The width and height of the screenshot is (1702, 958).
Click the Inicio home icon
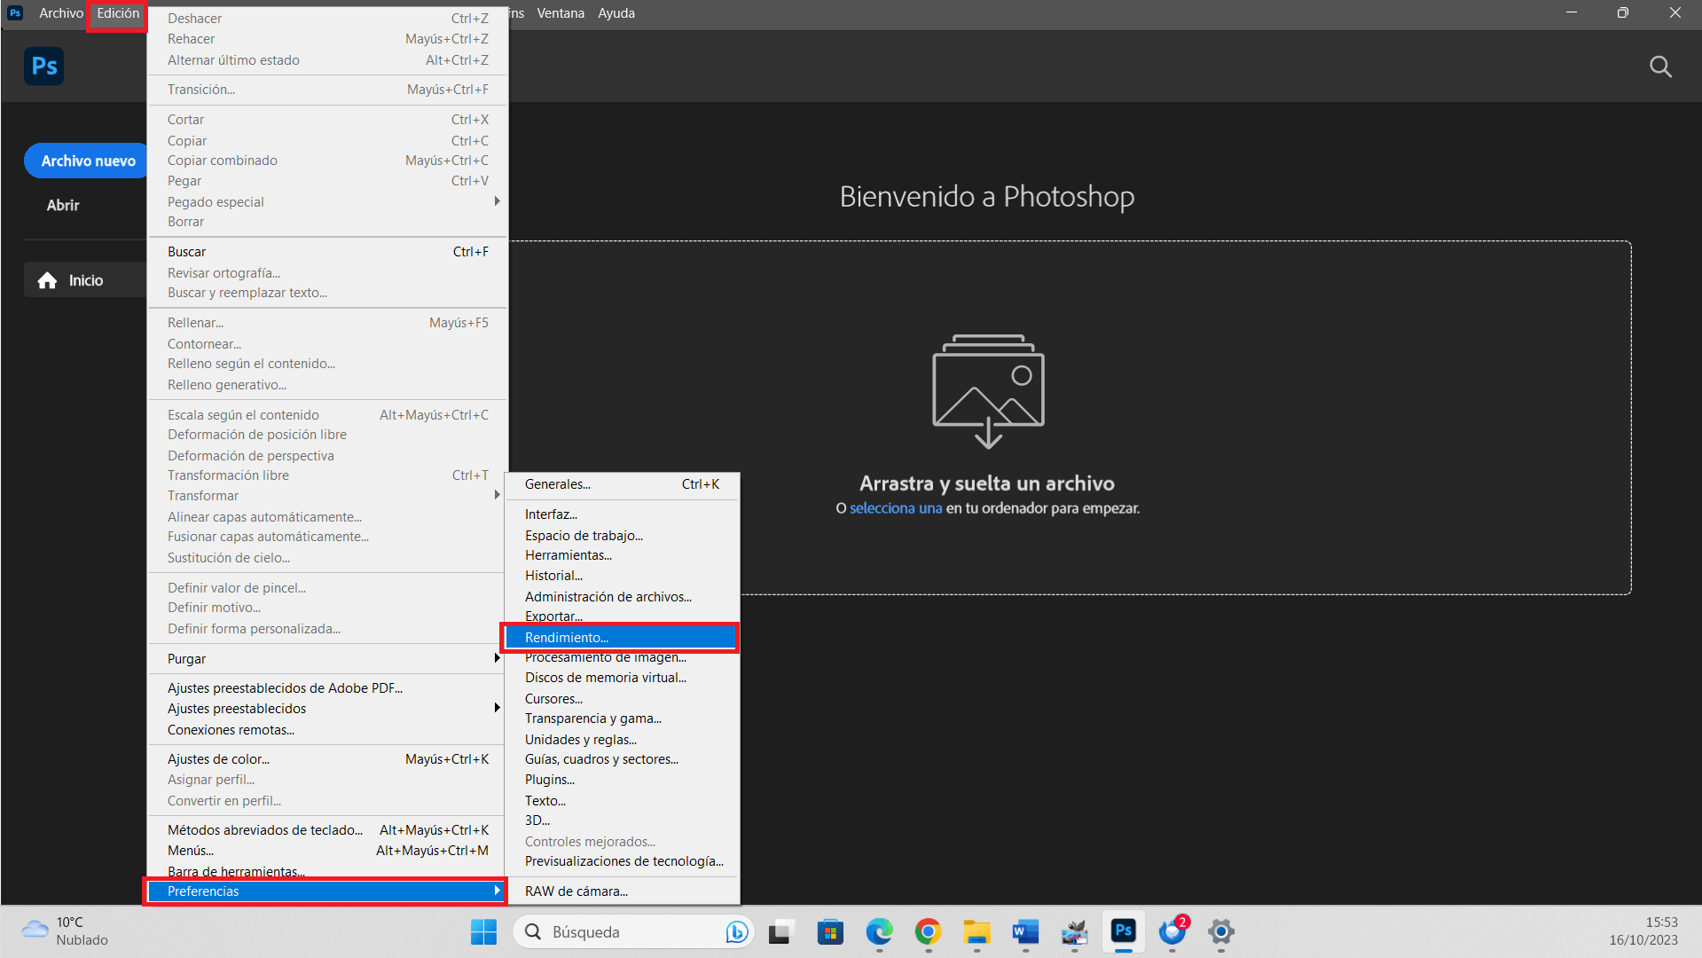48,280
